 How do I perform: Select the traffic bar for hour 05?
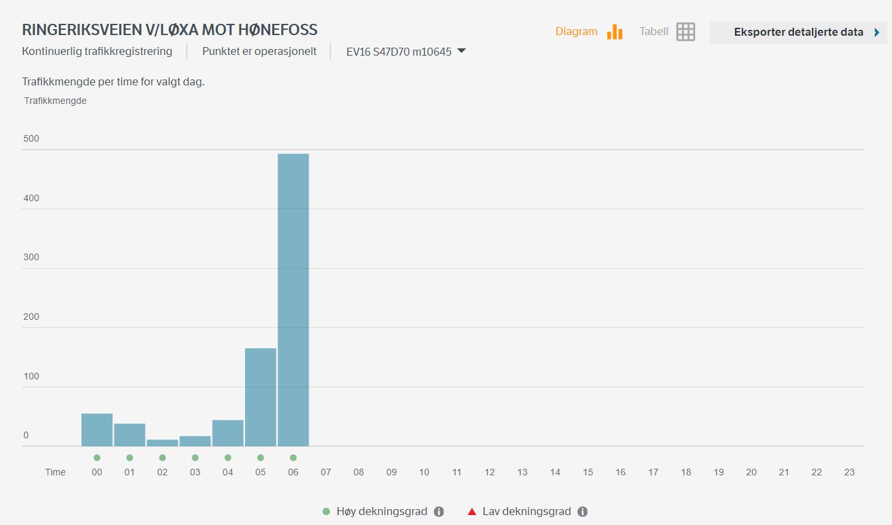click(260, 397)
